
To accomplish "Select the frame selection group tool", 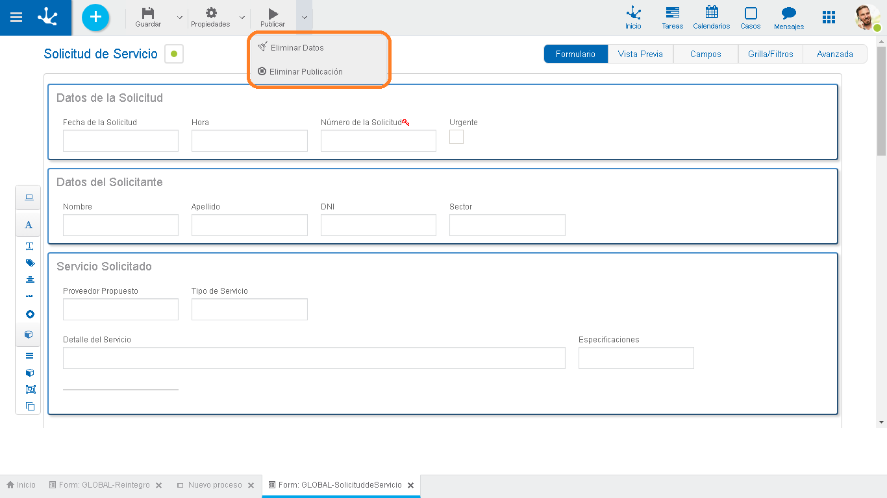I will click(30, 390).
